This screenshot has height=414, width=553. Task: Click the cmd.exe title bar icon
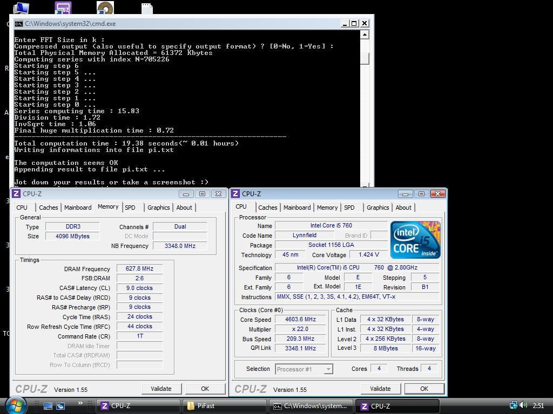[19, 24]
